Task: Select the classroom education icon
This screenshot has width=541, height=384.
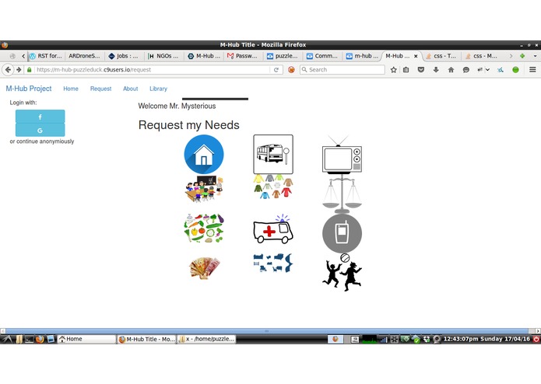Action: (204, 189)
